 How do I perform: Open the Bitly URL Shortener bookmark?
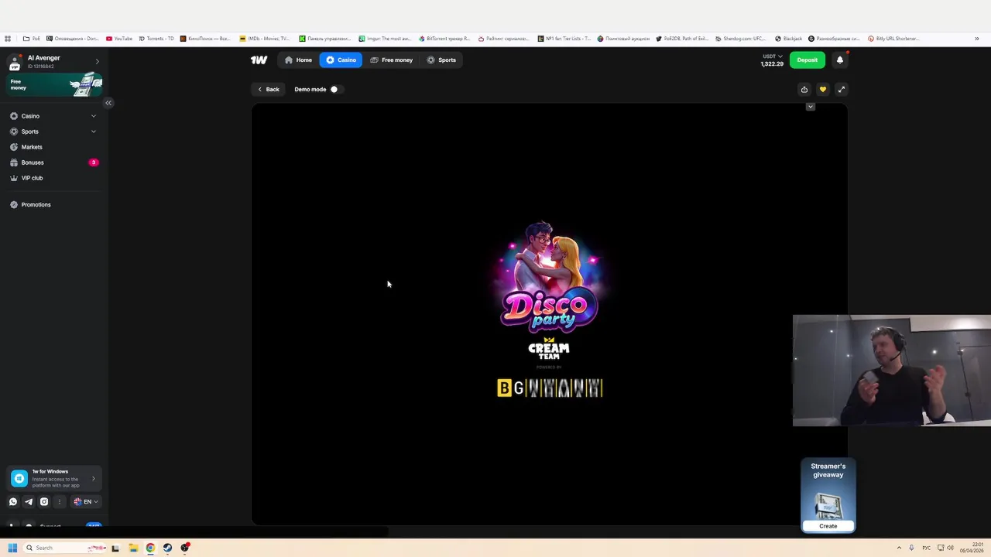coord(894,39)
